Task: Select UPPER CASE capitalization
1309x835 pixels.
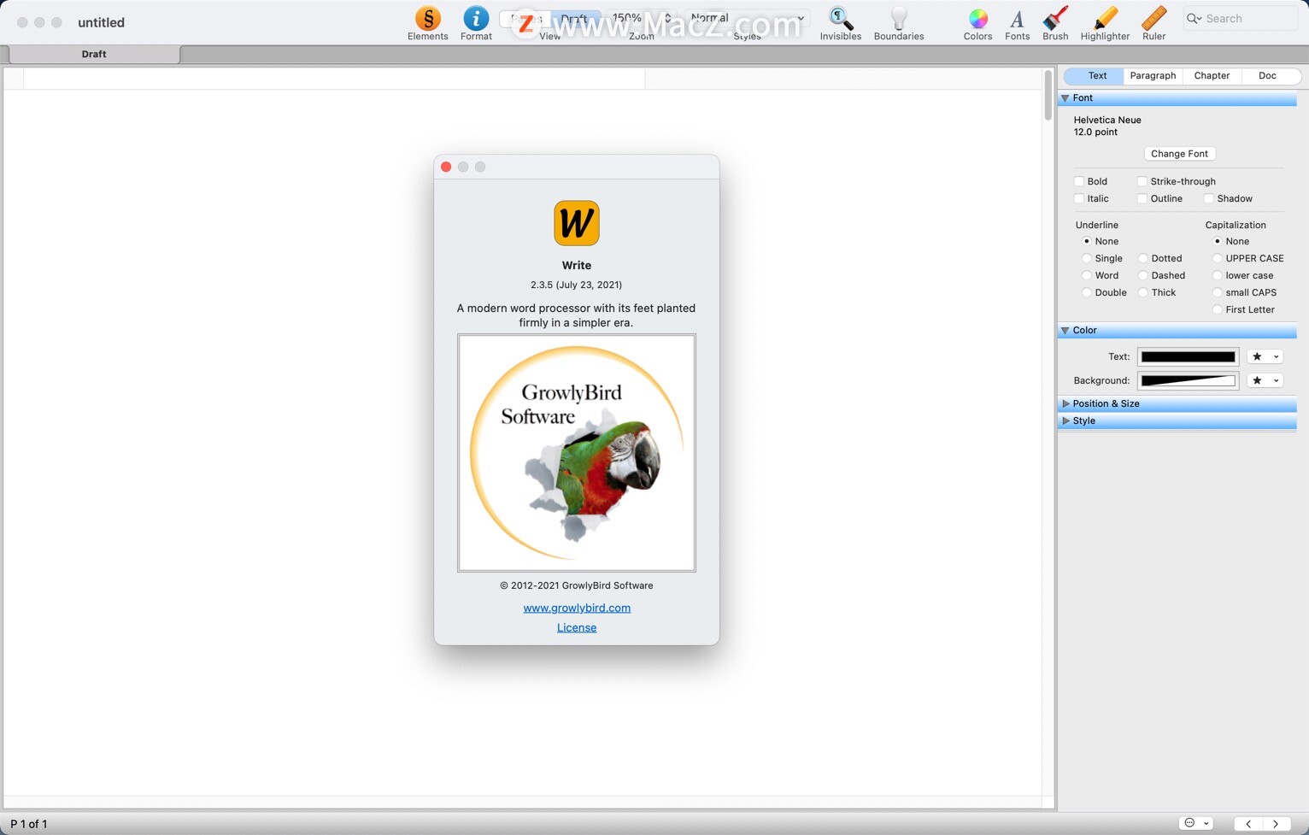Action: point(1217,258)
